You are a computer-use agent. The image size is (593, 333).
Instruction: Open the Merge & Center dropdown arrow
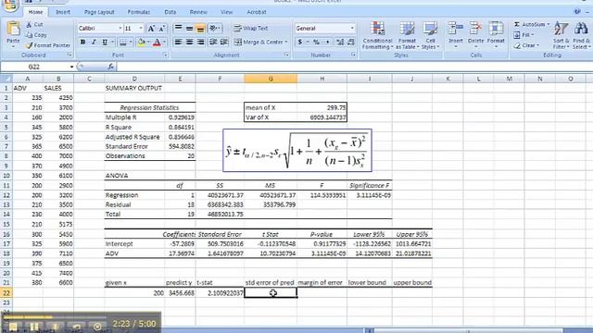pyautogui.click(x=286, y=42)
